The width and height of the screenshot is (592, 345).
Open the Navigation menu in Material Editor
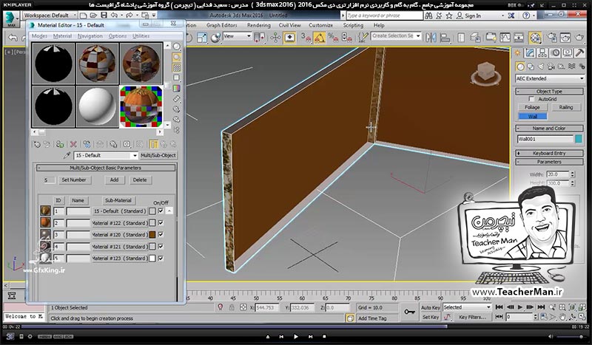click(x=90, y=36)
